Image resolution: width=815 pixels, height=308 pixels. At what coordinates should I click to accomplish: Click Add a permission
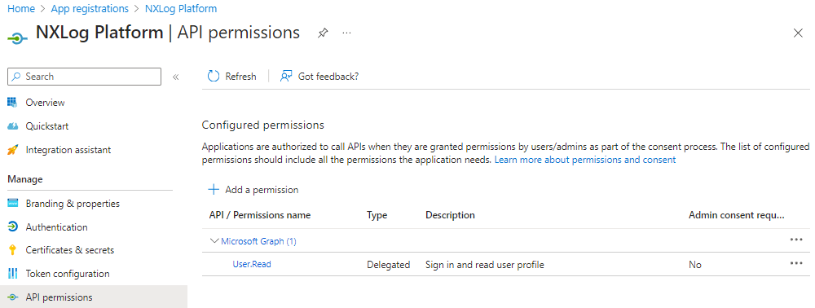262,190
